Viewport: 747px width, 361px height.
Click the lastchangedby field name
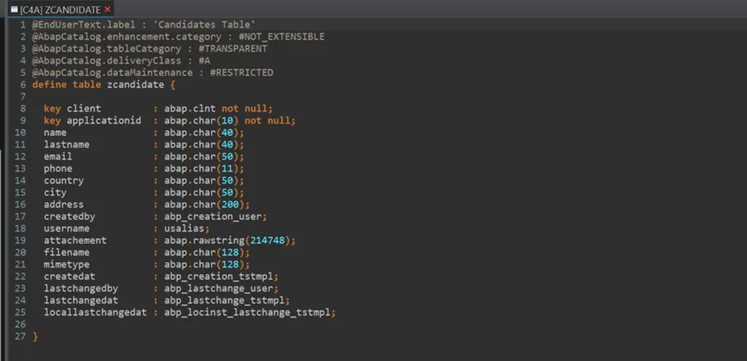coord(81,288)
